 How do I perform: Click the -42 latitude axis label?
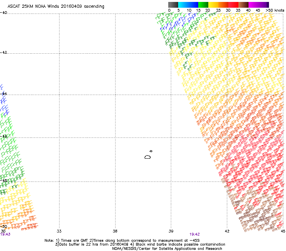pyautogui.click(x=3, y=52)
